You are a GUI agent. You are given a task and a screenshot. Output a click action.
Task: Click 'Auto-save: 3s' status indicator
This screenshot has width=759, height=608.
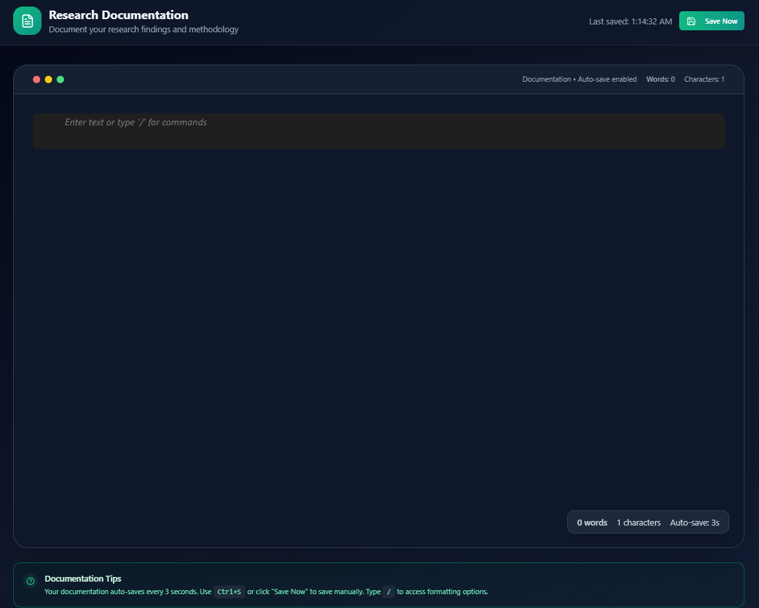coord(694,523)
